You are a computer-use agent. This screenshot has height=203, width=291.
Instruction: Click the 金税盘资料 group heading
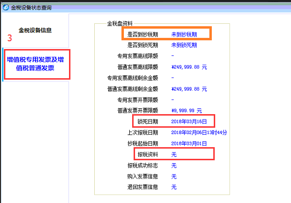[120, 23]
